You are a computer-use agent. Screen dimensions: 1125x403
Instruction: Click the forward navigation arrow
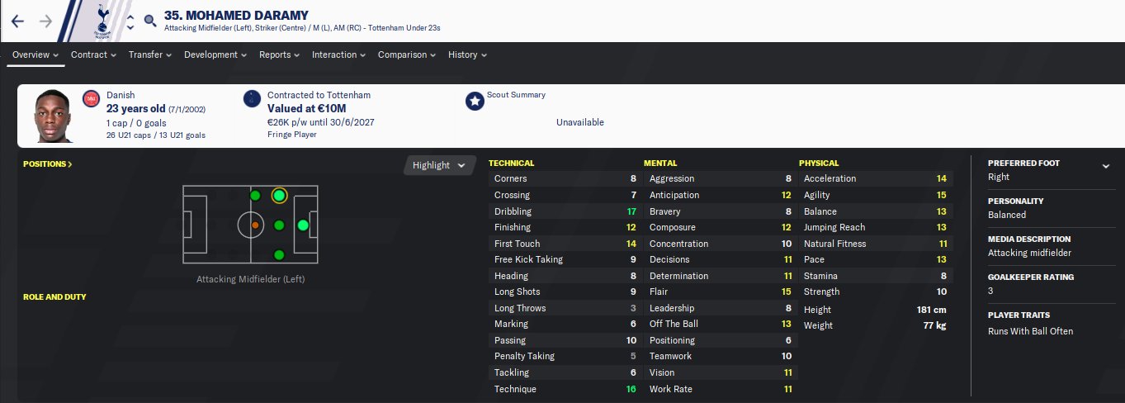45,21
